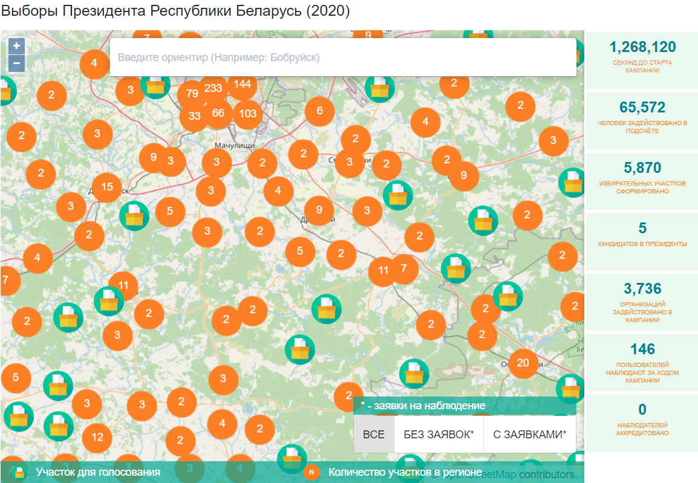Click the orange cluster labeled 103
The height and width of the screenshot is (483, 698).
pyautogui.click(x=248, y=114)
